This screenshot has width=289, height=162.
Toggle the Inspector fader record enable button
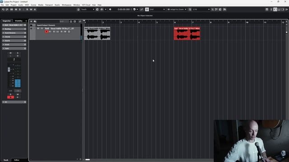[10, 97]
